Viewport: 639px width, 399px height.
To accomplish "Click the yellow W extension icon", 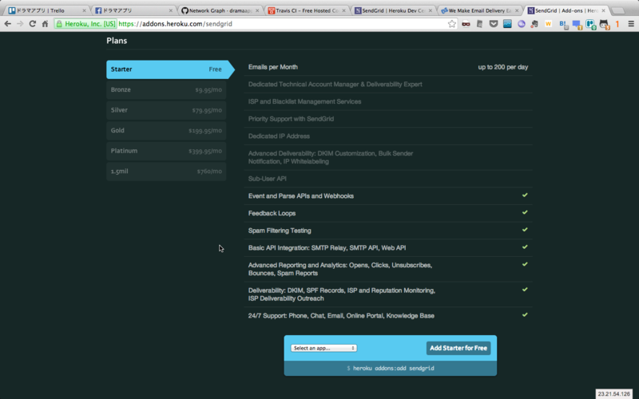I will [548, 24].
